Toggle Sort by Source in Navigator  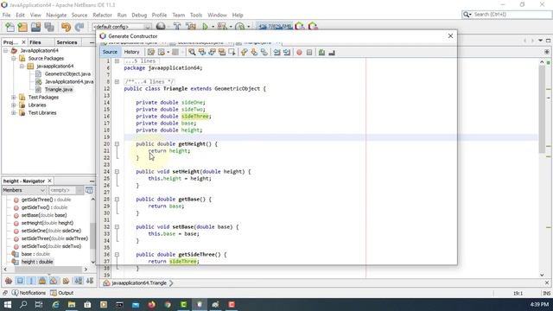[x=90, y=281]
